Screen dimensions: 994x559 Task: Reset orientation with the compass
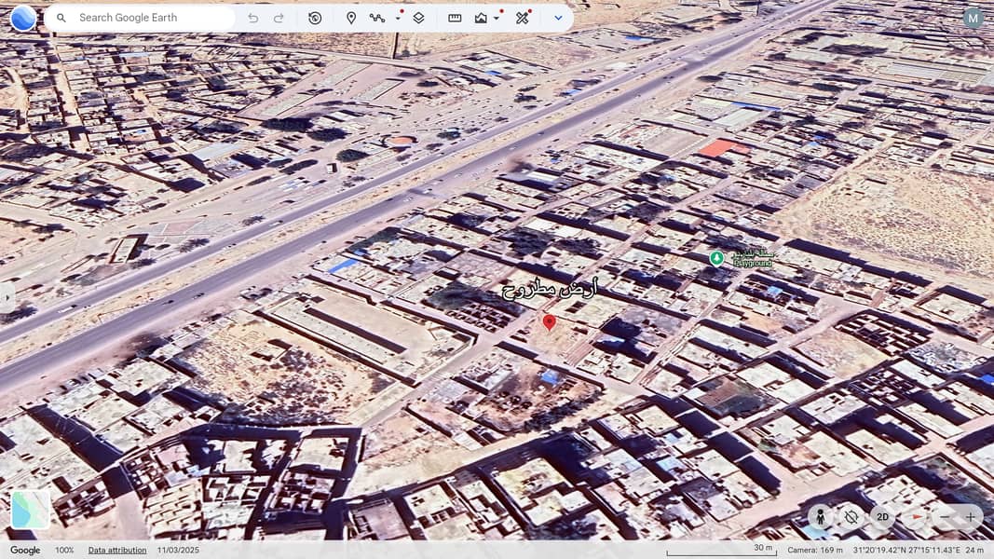click(916, 517)
